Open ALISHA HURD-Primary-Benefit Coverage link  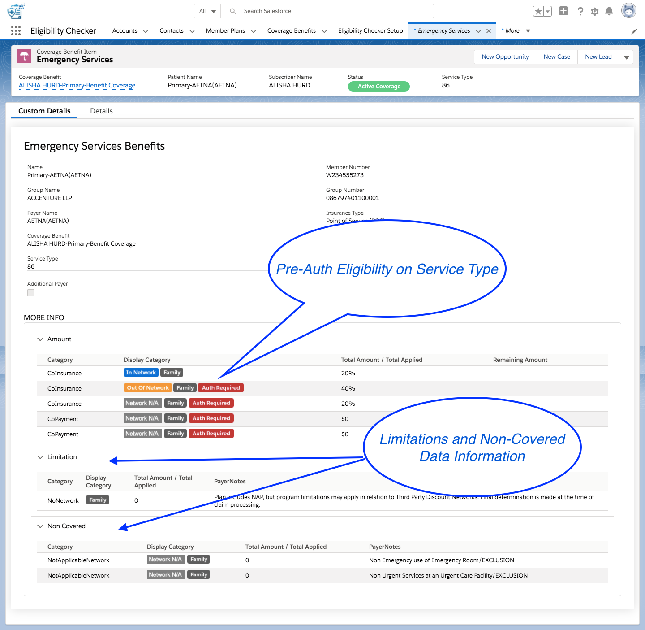click(x=77, y=85)
